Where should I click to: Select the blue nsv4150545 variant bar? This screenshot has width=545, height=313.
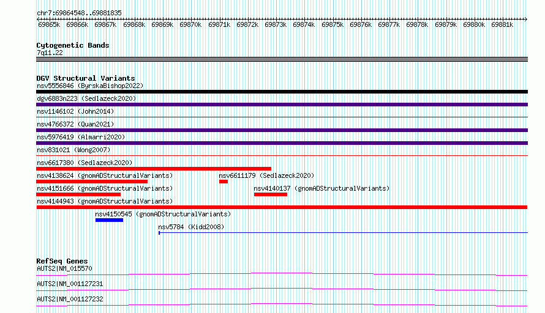click(109, 220)
